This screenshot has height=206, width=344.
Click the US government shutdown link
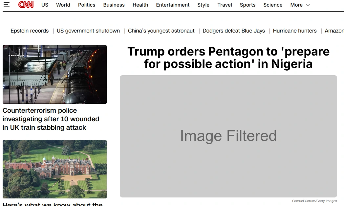click(88, 31)
